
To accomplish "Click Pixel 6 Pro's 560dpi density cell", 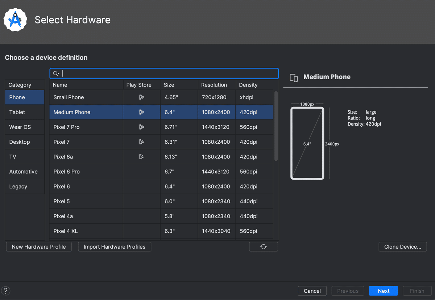I will point(254,172).
